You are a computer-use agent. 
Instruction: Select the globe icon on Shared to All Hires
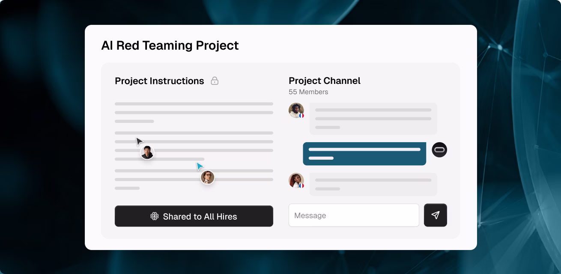pos(155,217)
